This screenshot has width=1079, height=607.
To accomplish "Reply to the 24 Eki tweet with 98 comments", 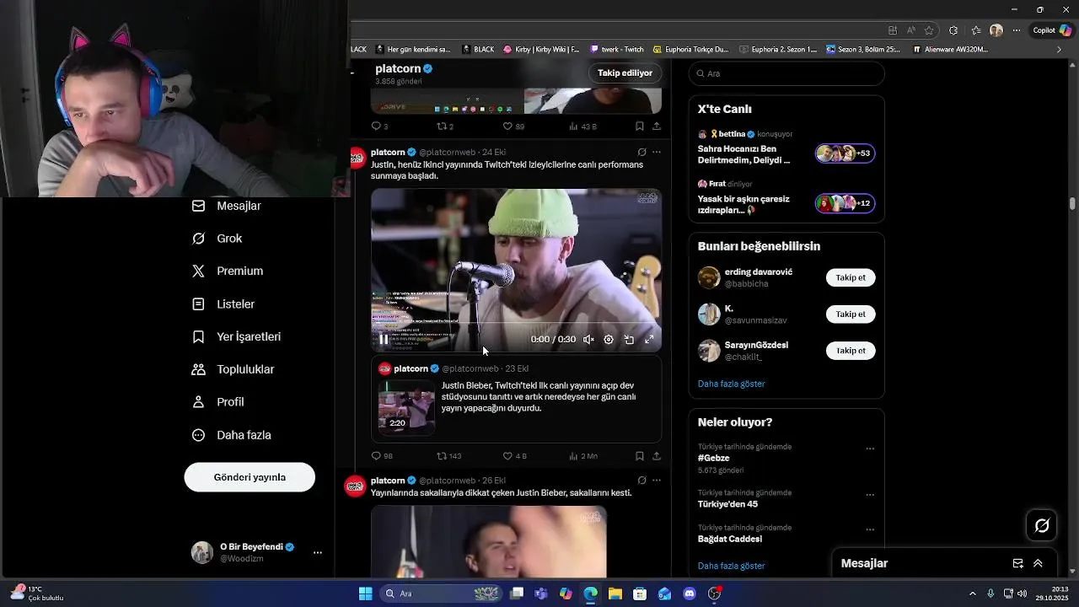I will 382,456.
